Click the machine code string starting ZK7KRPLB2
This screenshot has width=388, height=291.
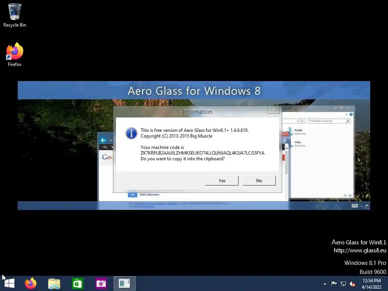click(202, 153)
